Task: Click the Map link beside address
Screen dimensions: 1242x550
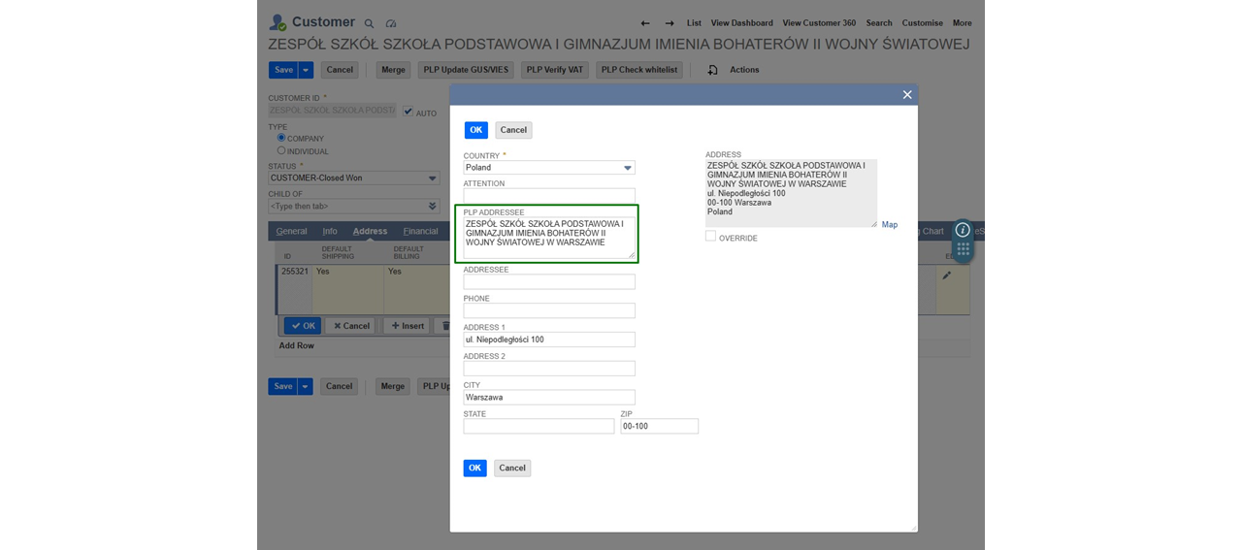Action: point(889,224)
